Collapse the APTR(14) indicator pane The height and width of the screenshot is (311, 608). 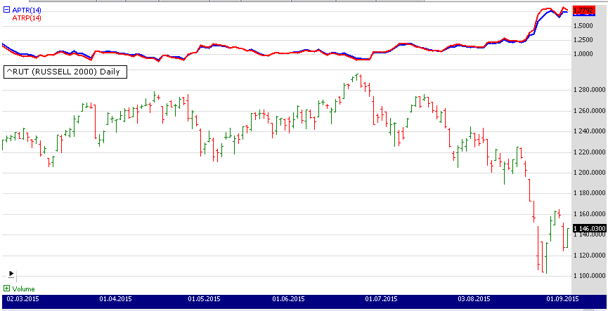[6, 10]
